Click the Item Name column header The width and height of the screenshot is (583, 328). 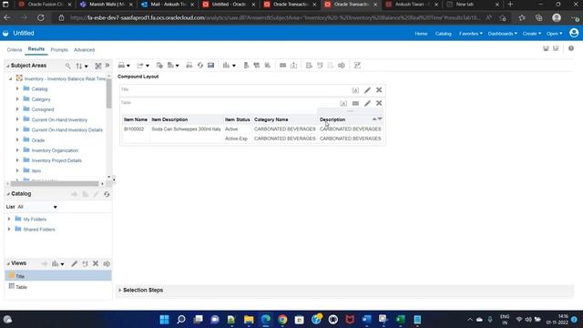click(x=136, y=119)
